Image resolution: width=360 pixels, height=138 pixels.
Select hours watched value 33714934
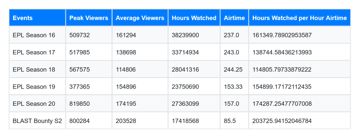(x=185, y=53)
